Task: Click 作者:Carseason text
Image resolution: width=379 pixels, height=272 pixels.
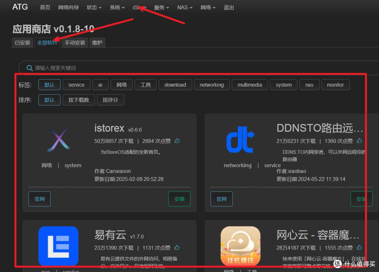Action: (112, 171)
